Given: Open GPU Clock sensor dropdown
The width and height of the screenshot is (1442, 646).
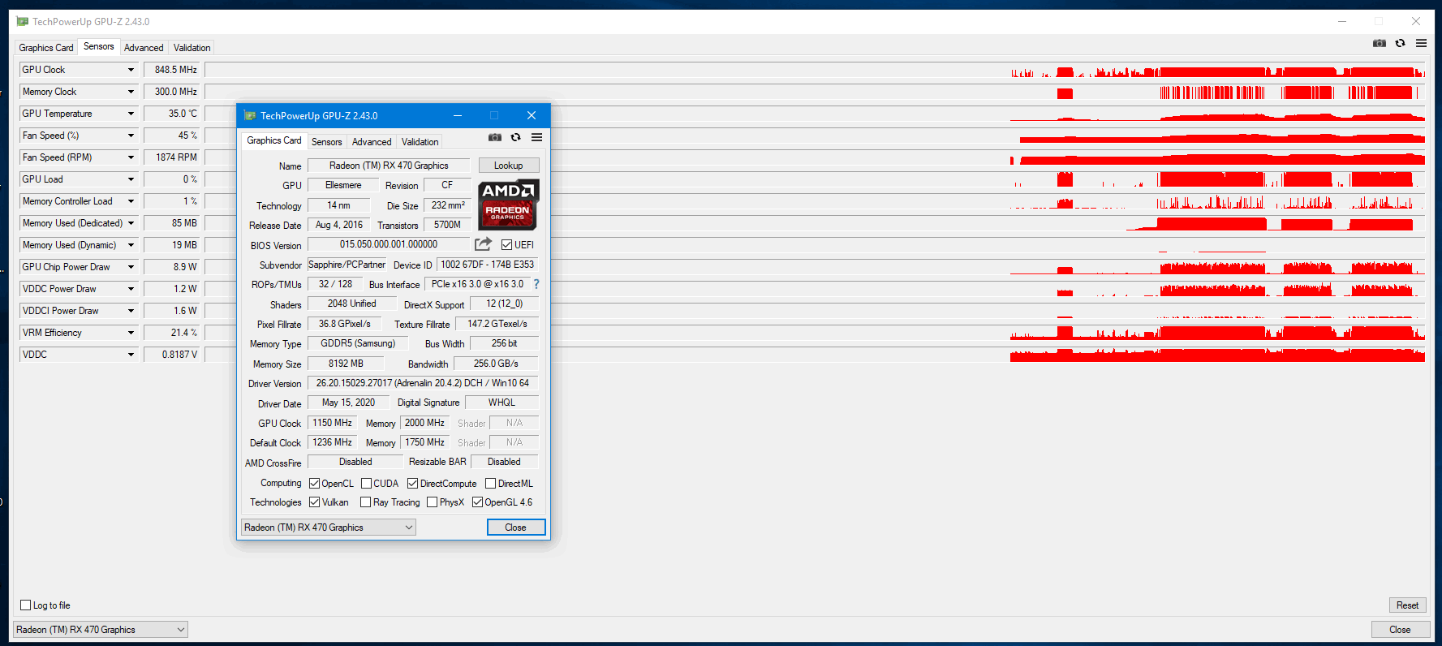Looking at the screenshot, I should coord(131,70).
